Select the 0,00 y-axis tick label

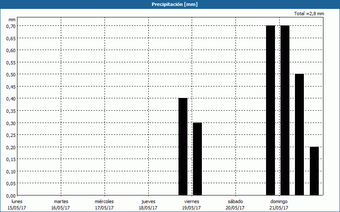point(11,195)
